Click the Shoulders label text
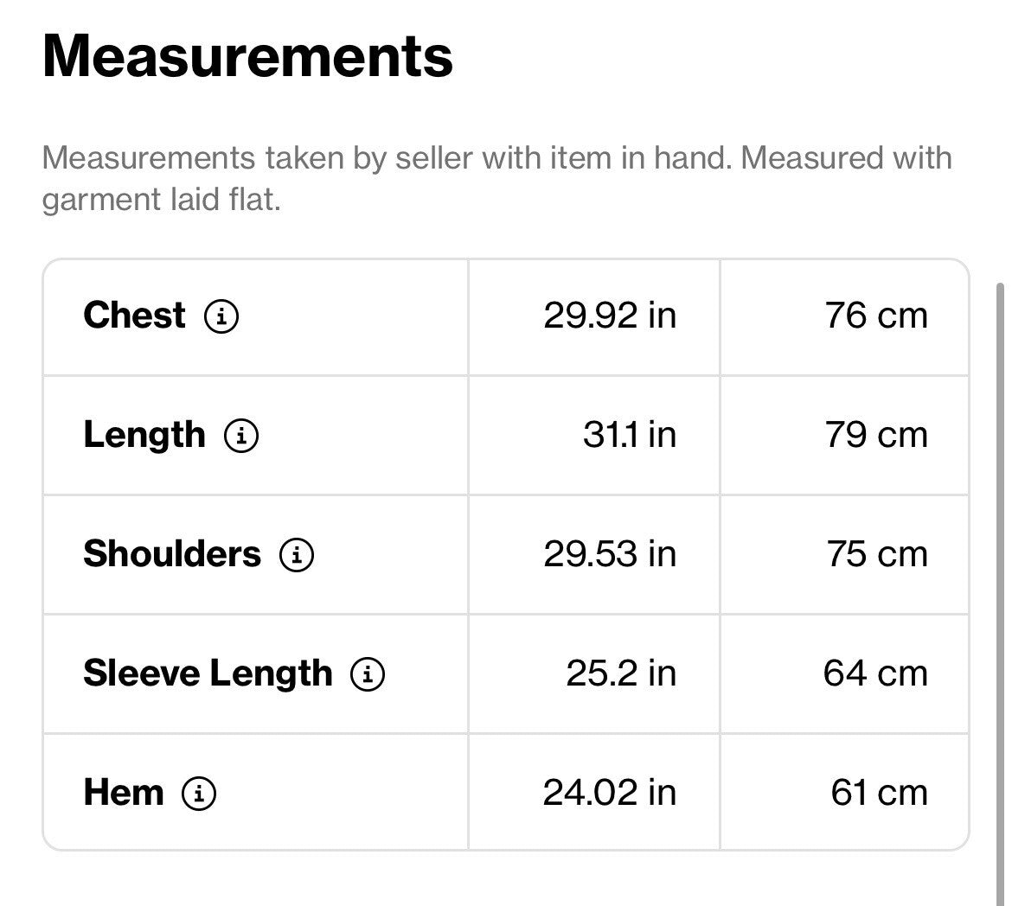 coord(172,554)
